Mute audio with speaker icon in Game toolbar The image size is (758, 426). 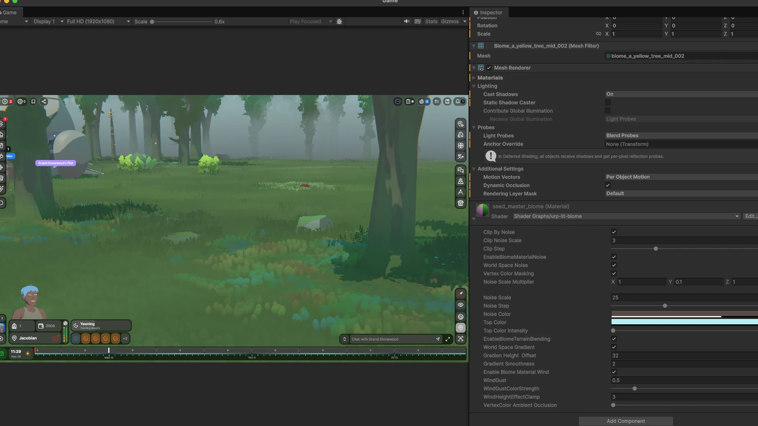point(407,21)
